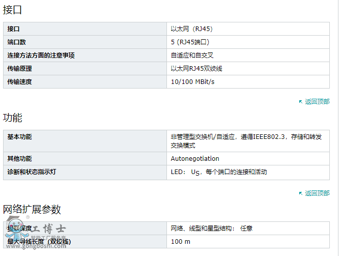Click the arrow icon beside first 返回顶部
The height and width of the screenshot is (256, 340).
pyautogui.click(x=301, y=102)
